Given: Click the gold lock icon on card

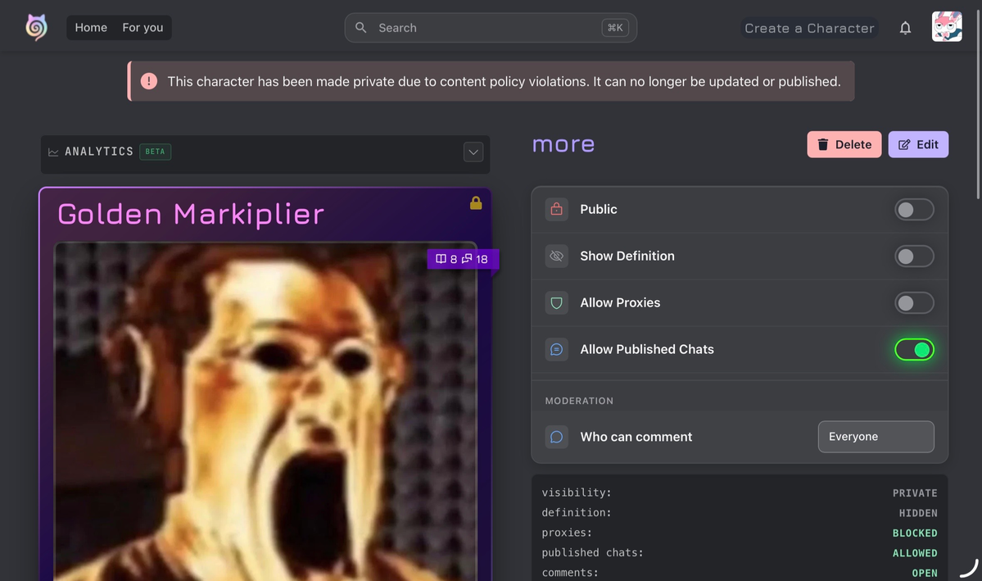Looking at the screenshot, I should (x=476, y=202).
